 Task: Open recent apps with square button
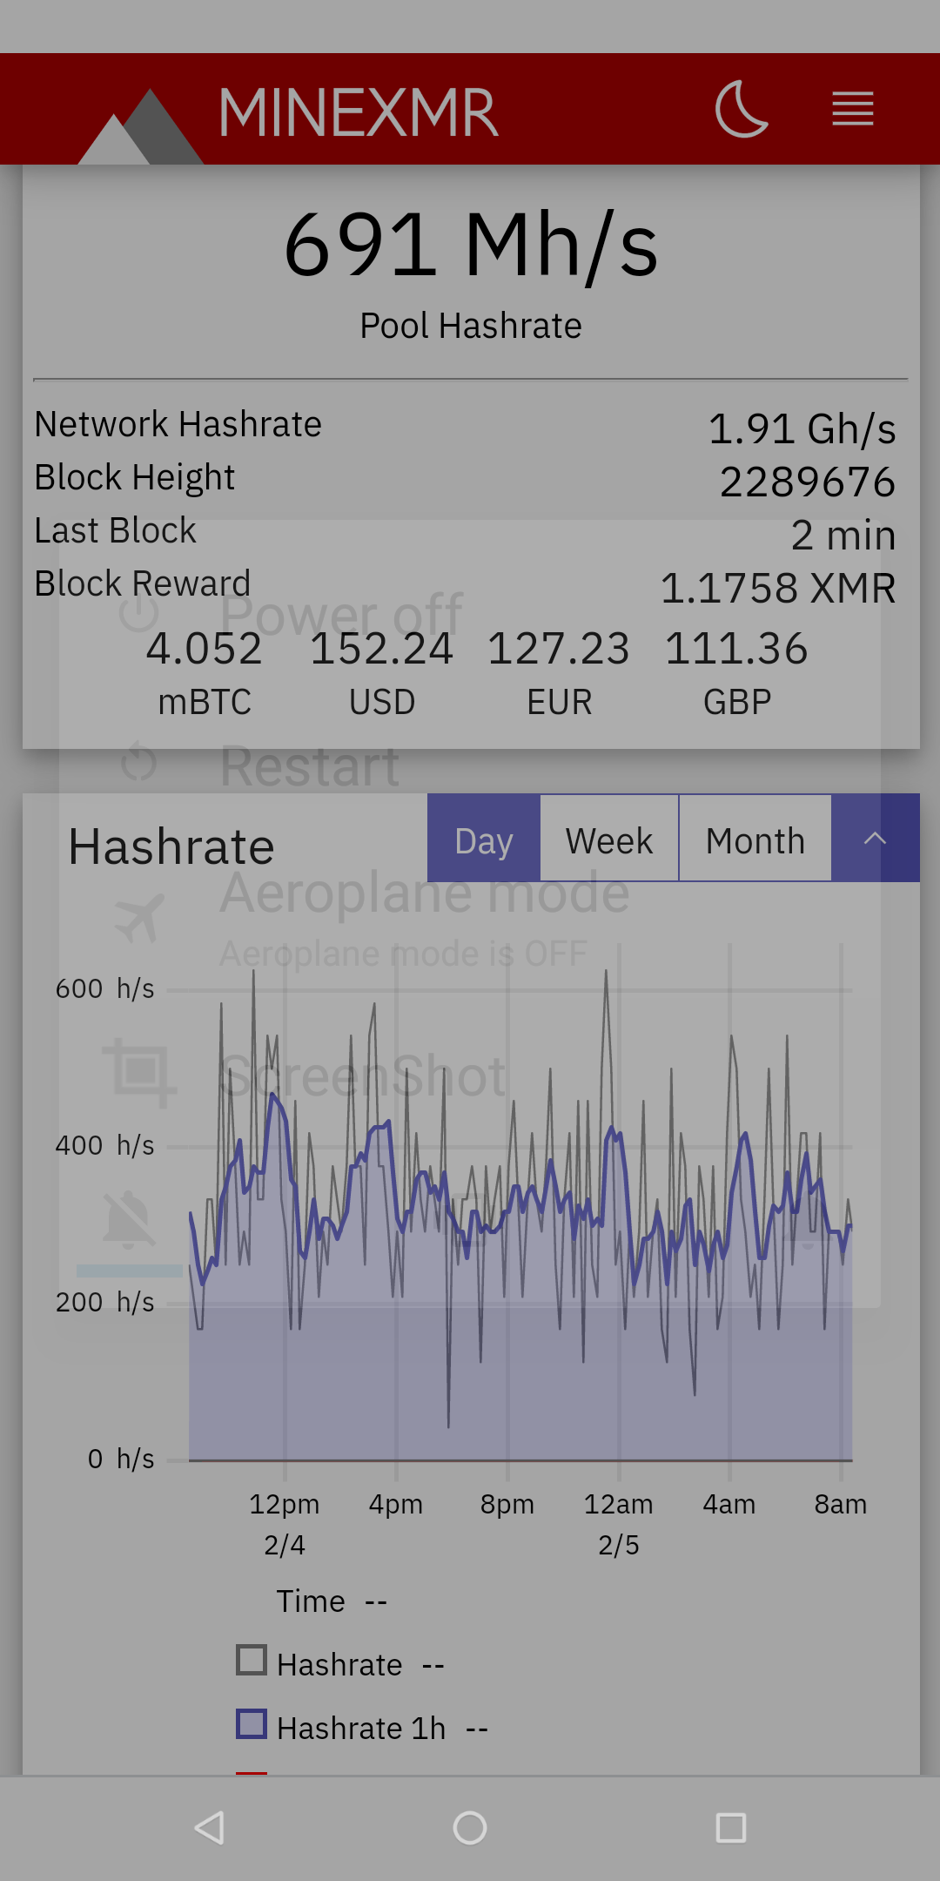point(731,1828)
